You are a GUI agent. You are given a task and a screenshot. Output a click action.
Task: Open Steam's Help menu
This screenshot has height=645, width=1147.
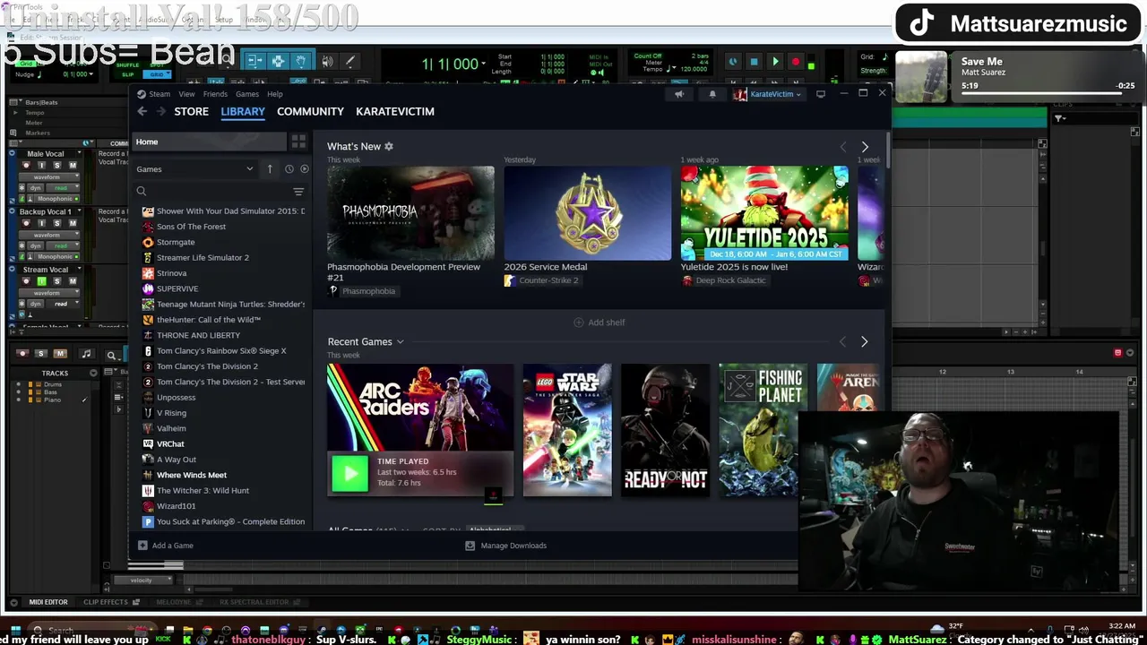pos(275,94)
